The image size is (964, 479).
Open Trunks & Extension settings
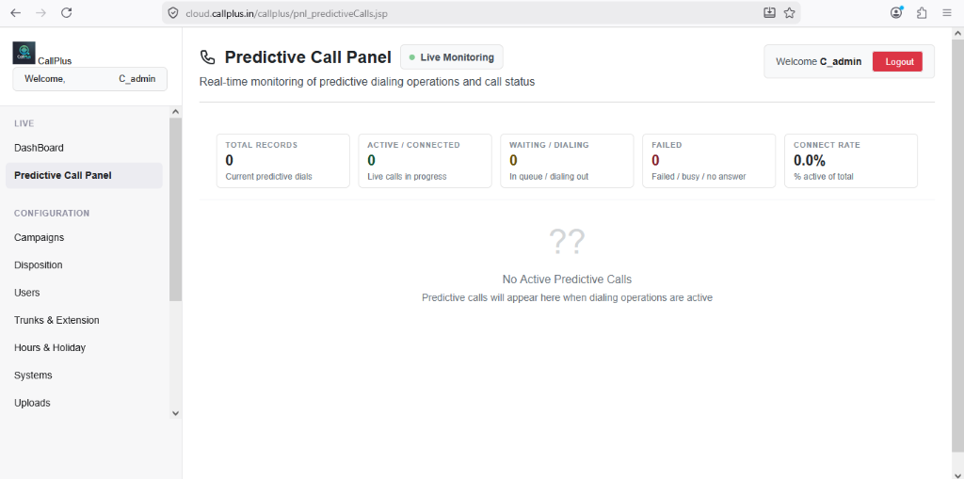coord(56,320)
